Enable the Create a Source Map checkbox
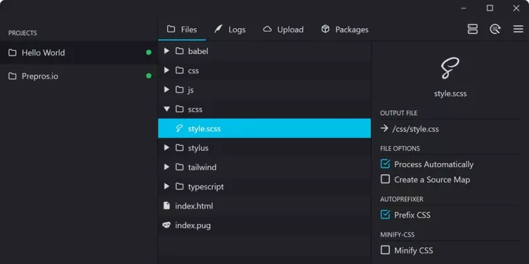Image resolution: width=529 pixels, height=264 pixels. (x=386, y=180)
